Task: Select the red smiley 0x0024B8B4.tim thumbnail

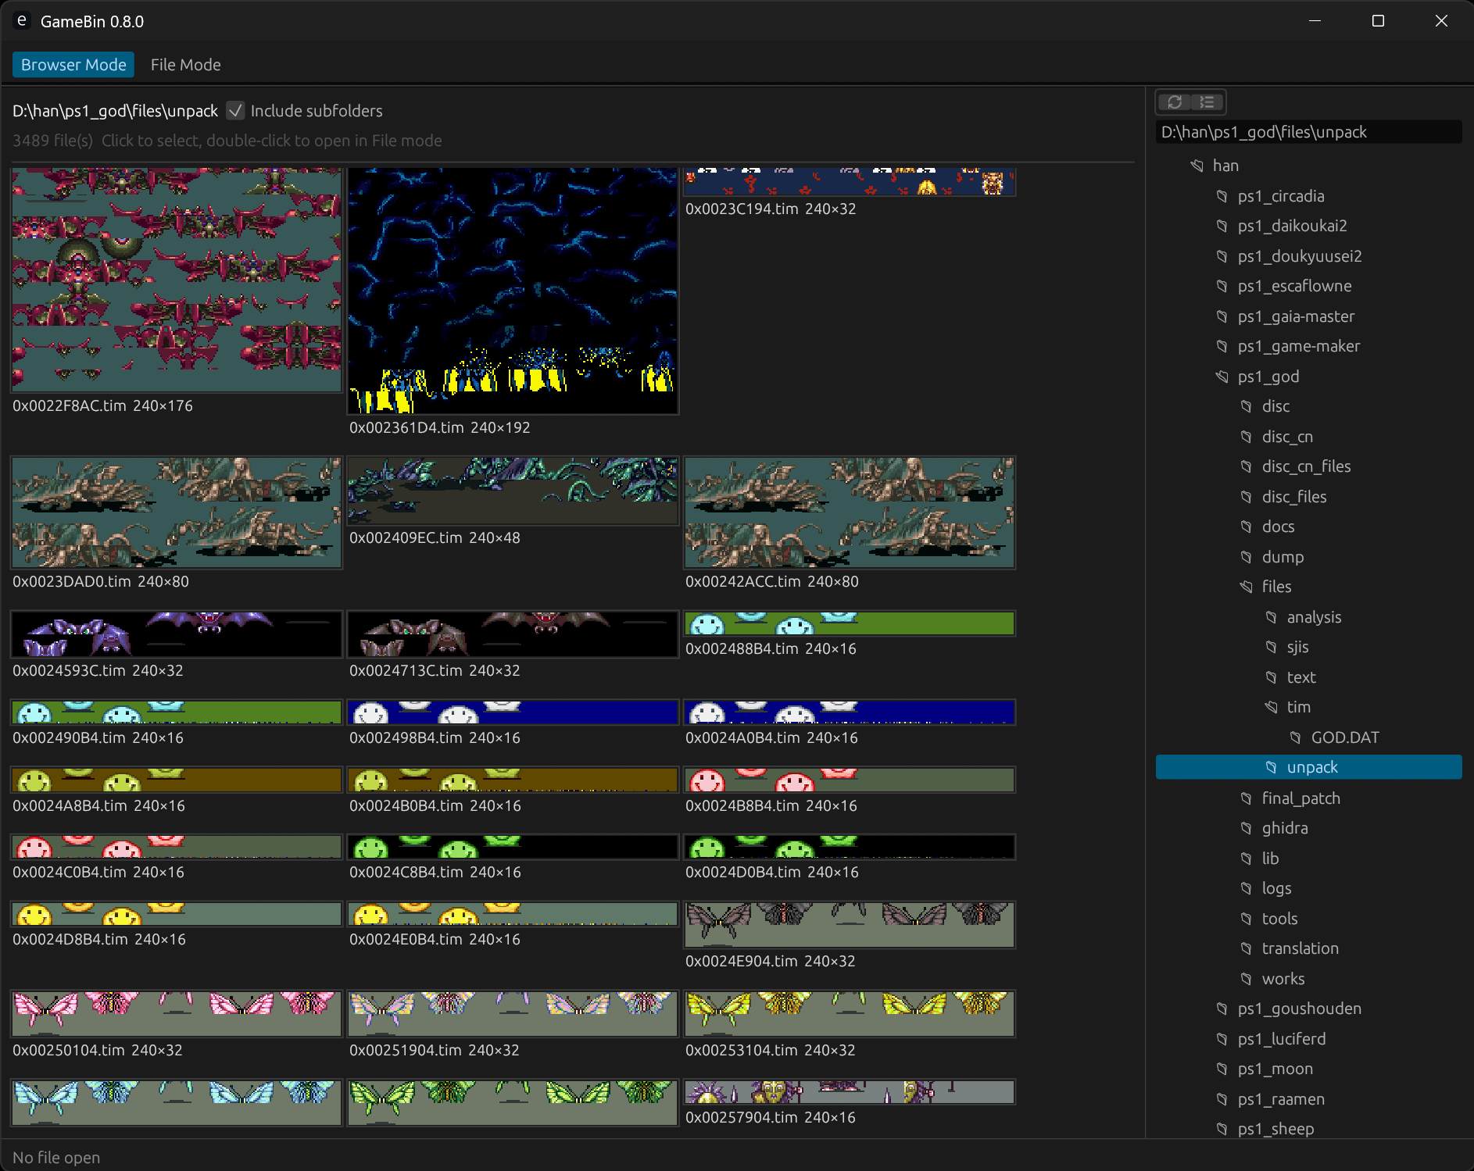Action: point(850,780)
